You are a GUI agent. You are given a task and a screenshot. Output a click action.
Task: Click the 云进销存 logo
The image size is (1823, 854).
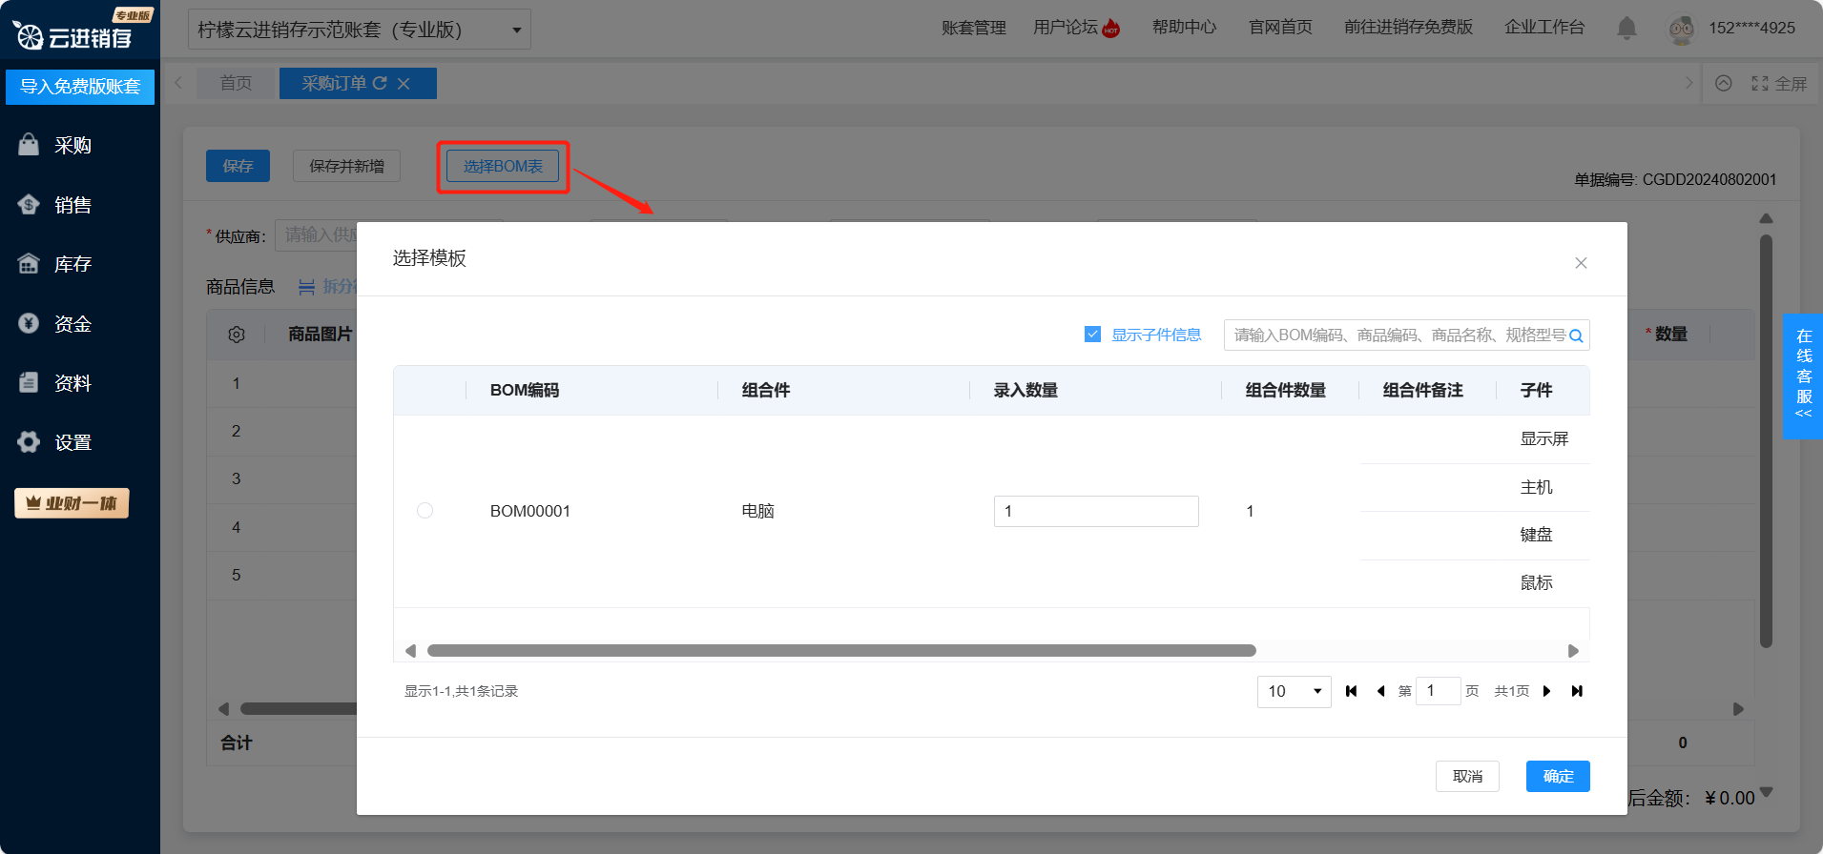tap(74, 36)
